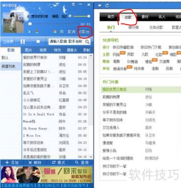Screen dimensions: 181x188
Task: Click the back arrow in browser panel
Action: (x=100, y=5)
